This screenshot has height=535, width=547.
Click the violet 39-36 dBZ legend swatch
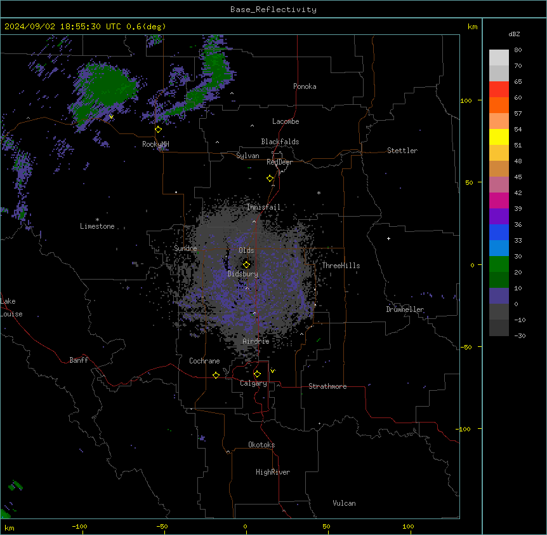(x=499, y=217)
